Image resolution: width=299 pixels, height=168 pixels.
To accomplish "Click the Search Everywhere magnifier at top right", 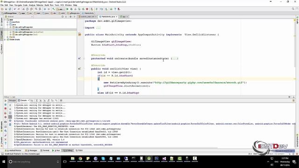I will pyautogui.click(x=293, y=9).
